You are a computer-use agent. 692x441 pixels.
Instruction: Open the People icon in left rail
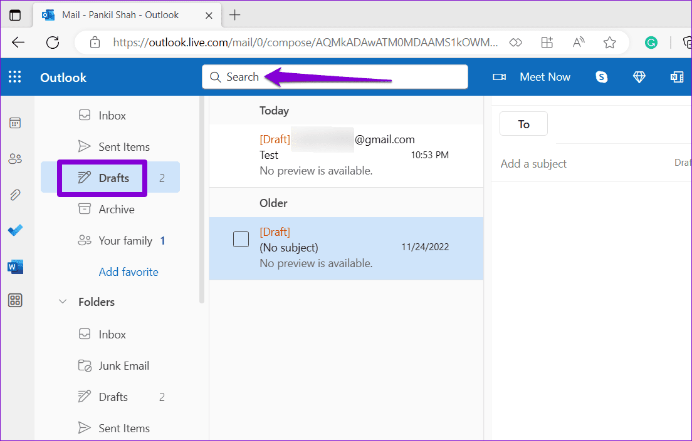coord(15,159)
